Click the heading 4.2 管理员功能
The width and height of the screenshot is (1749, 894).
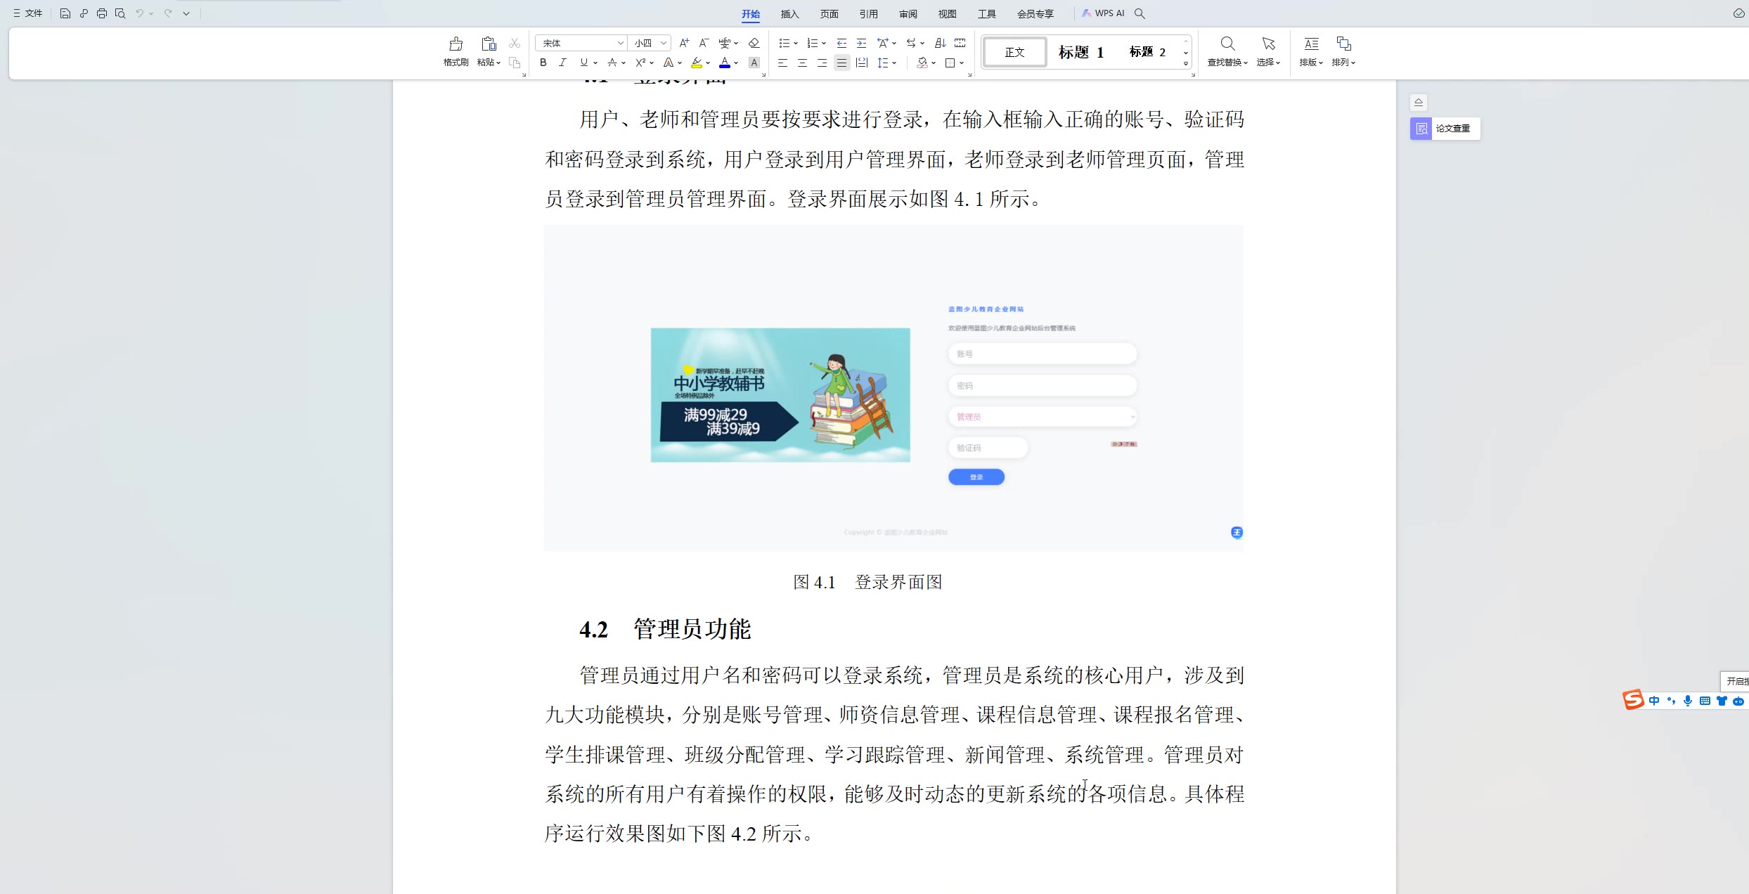point(665,629)
